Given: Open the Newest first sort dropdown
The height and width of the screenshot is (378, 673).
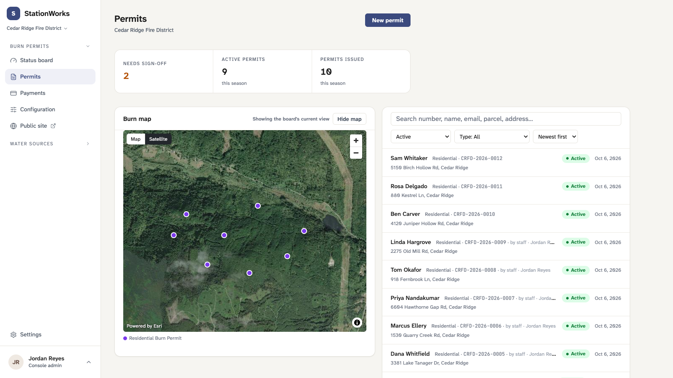Looking at the screenshot, I should click(x=555, y=136).
